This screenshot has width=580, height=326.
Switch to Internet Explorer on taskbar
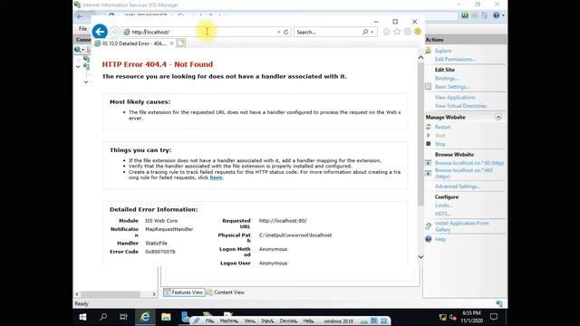pos(145,317)
